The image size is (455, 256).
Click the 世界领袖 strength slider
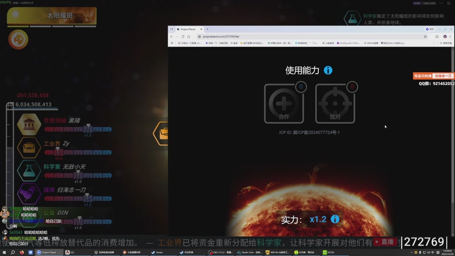78,129
